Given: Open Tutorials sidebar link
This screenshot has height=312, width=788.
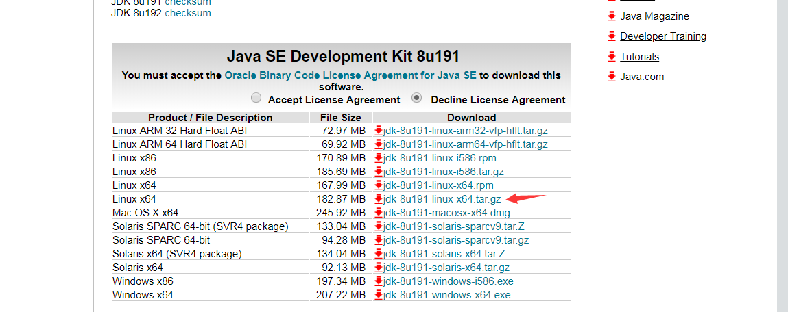Looking at the screenshot, I should (x=640, y=57).
